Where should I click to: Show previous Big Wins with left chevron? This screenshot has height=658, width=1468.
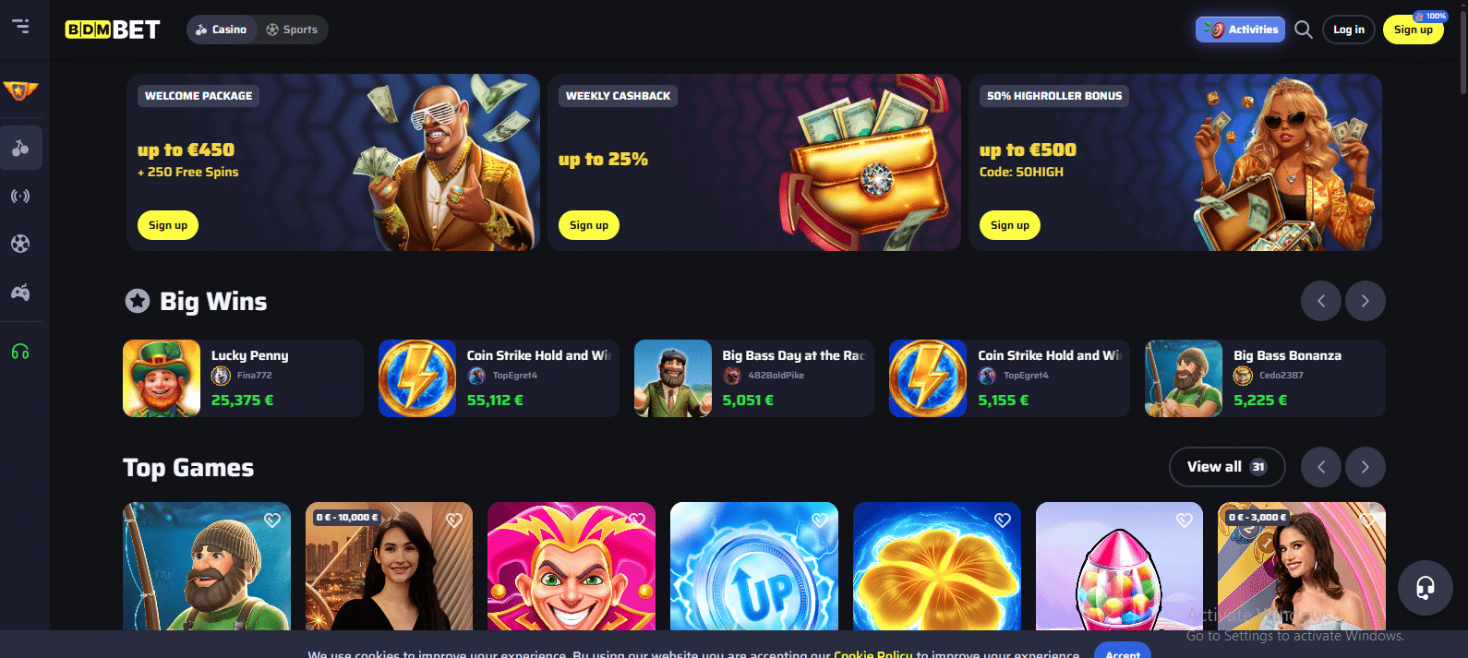click(x=1321, y=301)
